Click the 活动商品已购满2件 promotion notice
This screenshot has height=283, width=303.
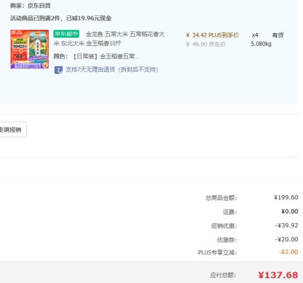61,18
